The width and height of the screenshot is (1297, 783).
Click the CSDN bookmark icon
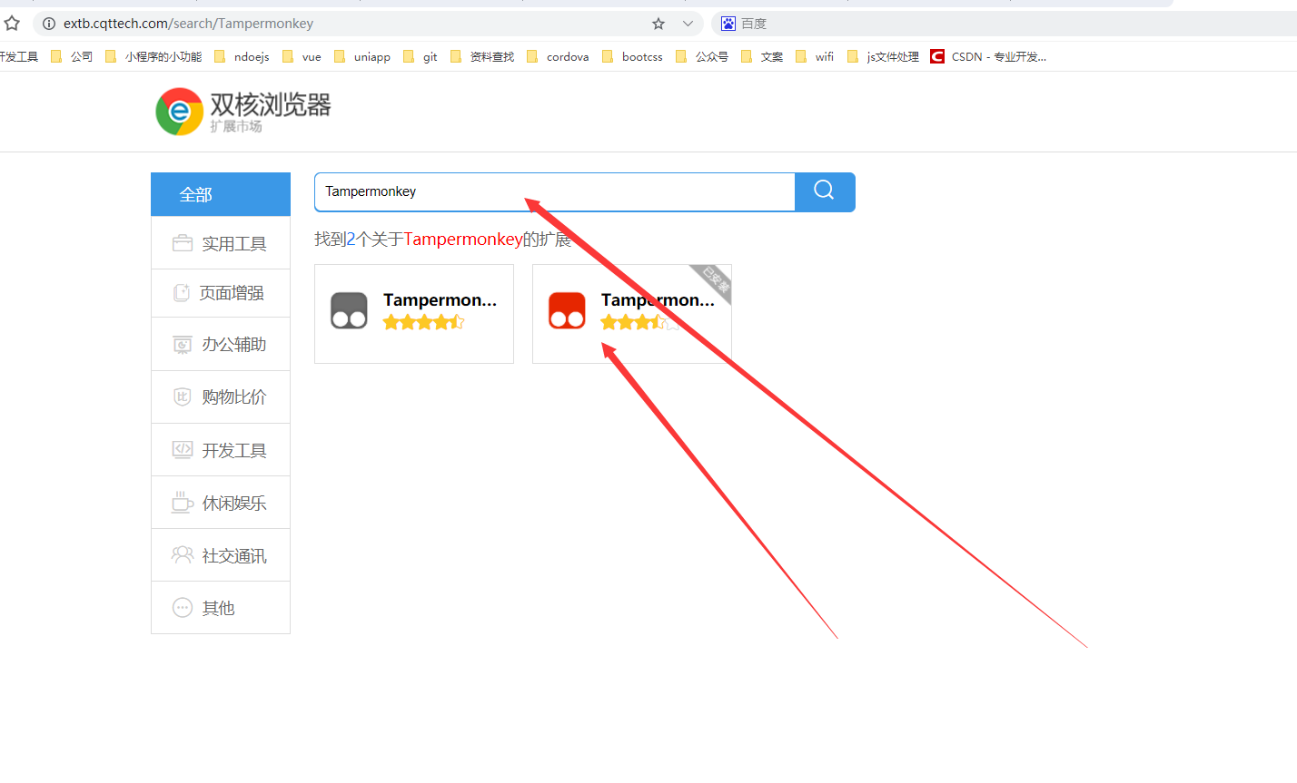point(937,56)
